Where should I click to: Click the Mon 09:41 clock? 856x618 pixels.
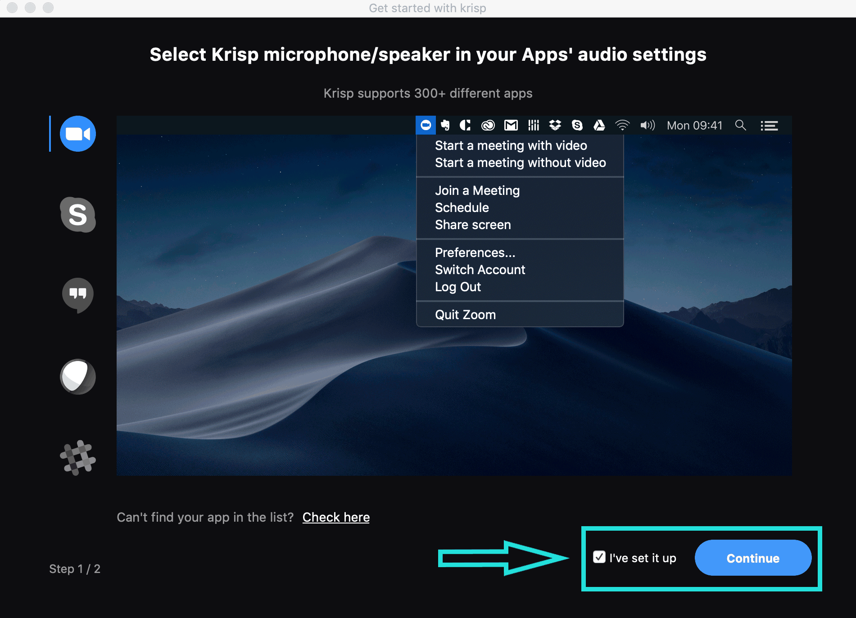tap(695, 125)
